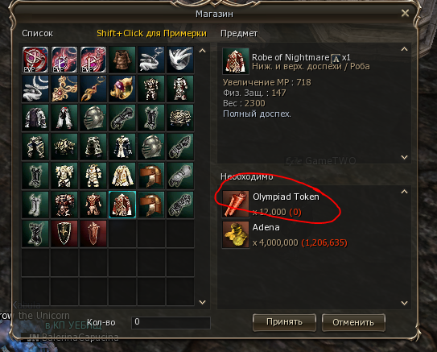
Task: Close the Магазин shop window
Action: [405, 13]
